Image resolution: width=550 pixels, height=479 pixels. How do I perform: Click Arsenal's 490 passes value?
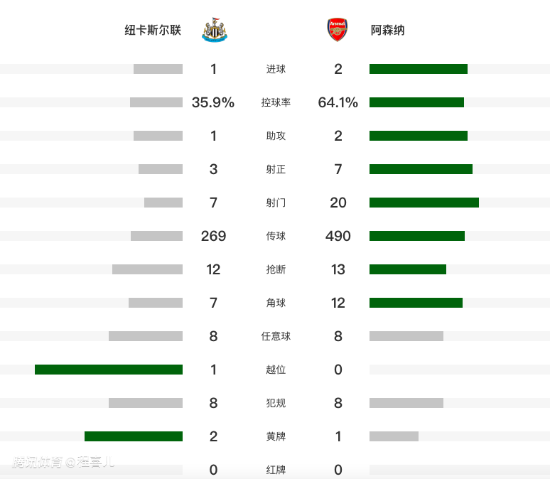[338, 236]
